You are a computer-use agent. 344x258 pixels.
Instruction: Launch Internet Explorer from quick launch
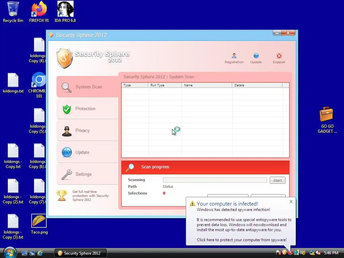coord(40,253)
